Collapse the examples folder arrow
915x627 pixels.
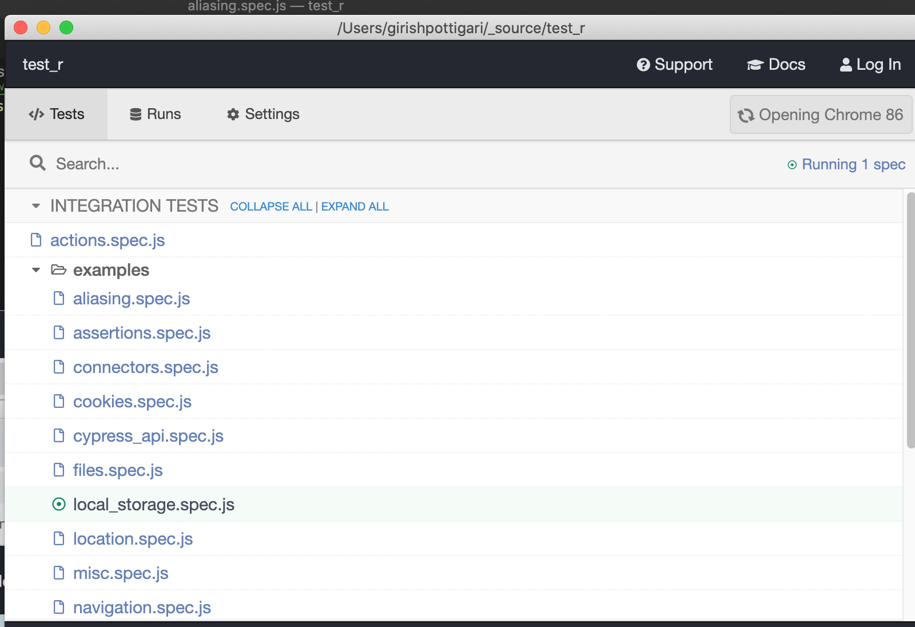pyautogui.click(x=36, y=270)
